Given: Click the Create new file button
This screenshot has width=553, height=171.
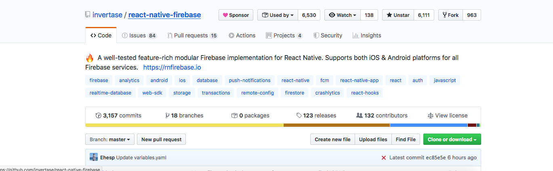Looking at the screenshot, I should click(x=332, y=139).
